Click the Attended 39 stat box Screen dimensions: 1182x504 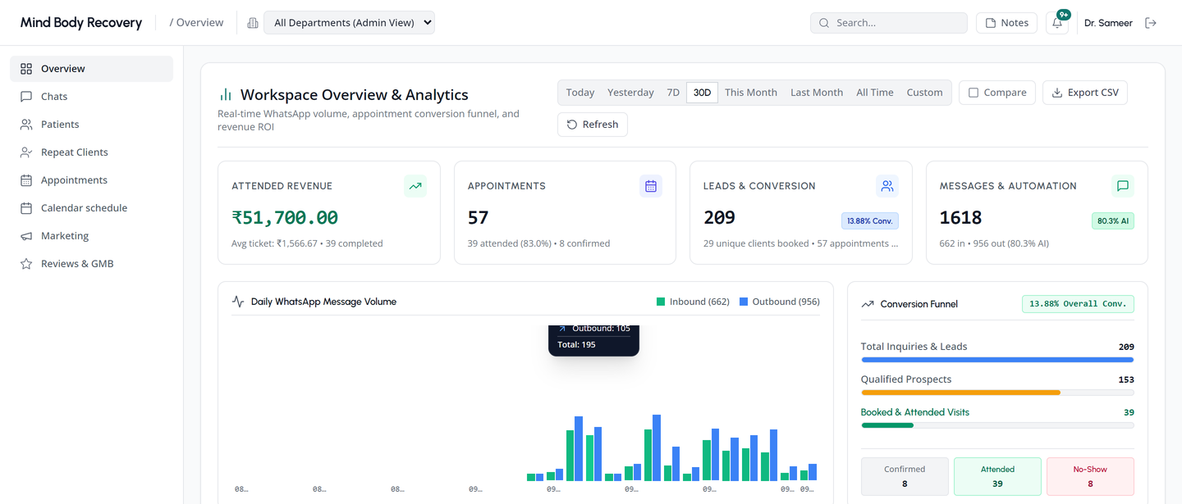tap(997, 476)
